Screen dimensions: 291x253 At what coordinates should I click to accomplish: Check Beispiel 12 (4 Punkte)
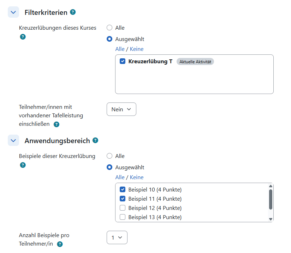[x=123, y=208]
